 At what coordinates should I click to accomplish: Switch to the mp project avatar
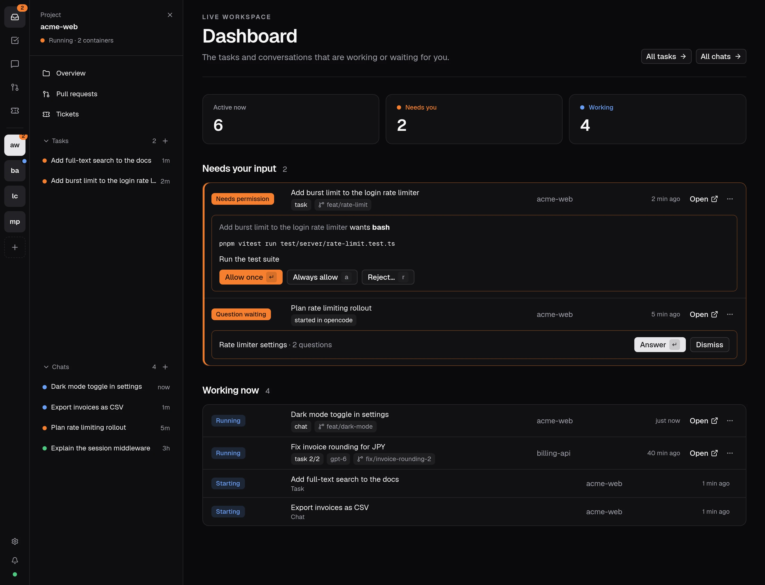(15, 222)
